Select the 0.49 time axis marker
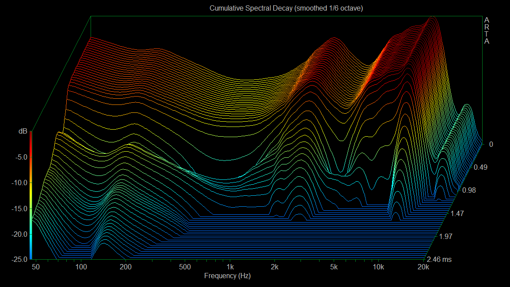This screenshot has width=510, height=287. click(480, 168)
